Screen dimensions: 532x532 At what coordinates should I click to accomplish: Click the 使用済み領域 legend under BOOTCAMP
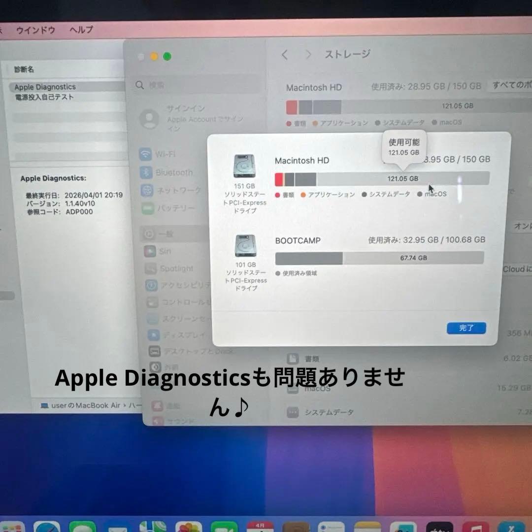point(296,273)
